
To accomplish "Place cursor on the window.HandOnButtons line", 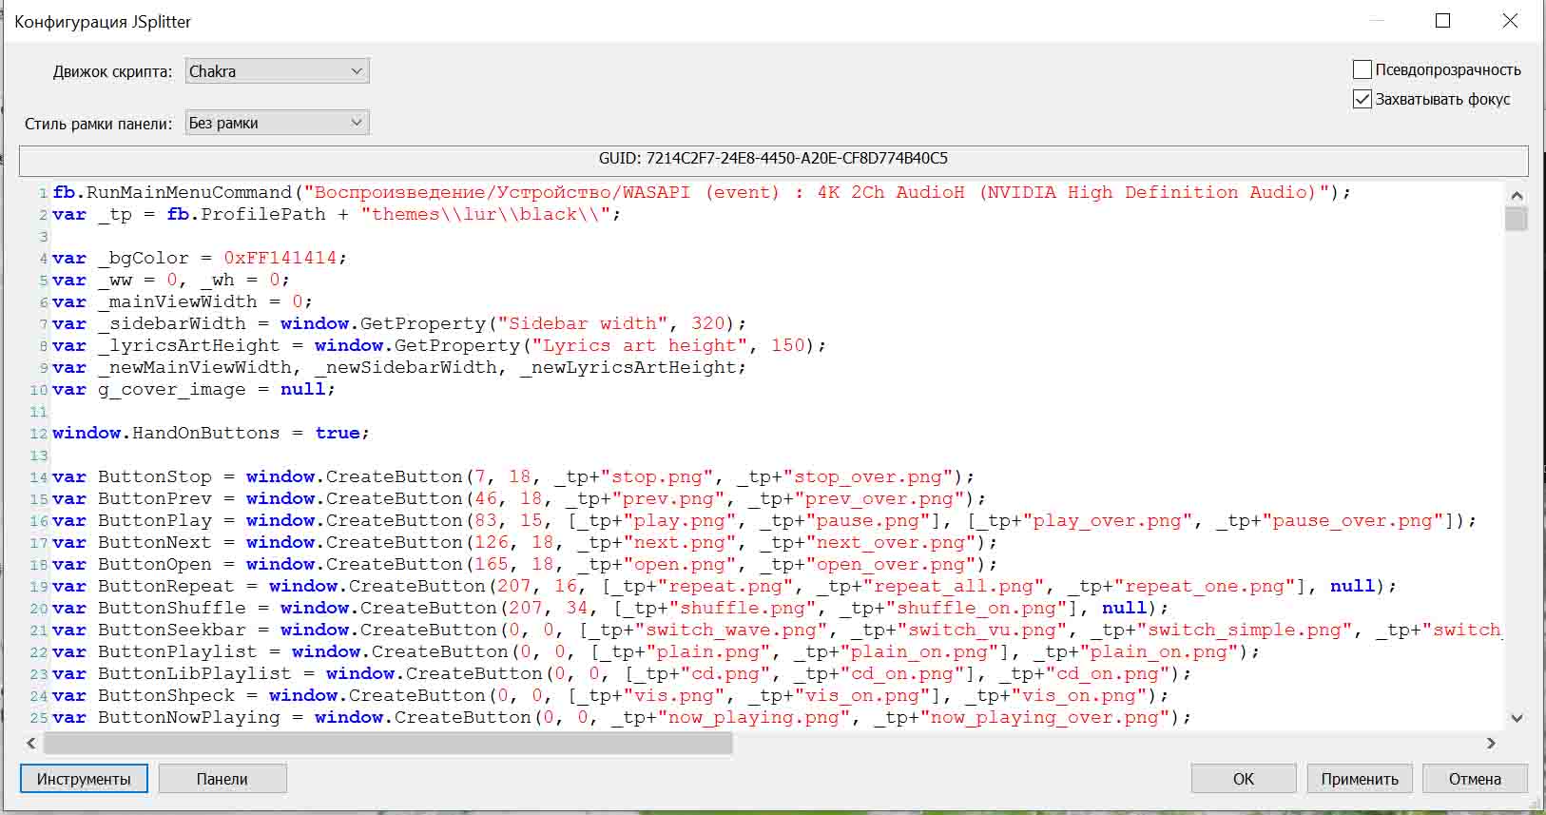I will [209, 434].
